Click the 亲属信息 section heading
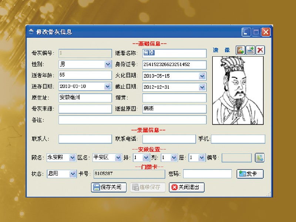 point(148,130)
